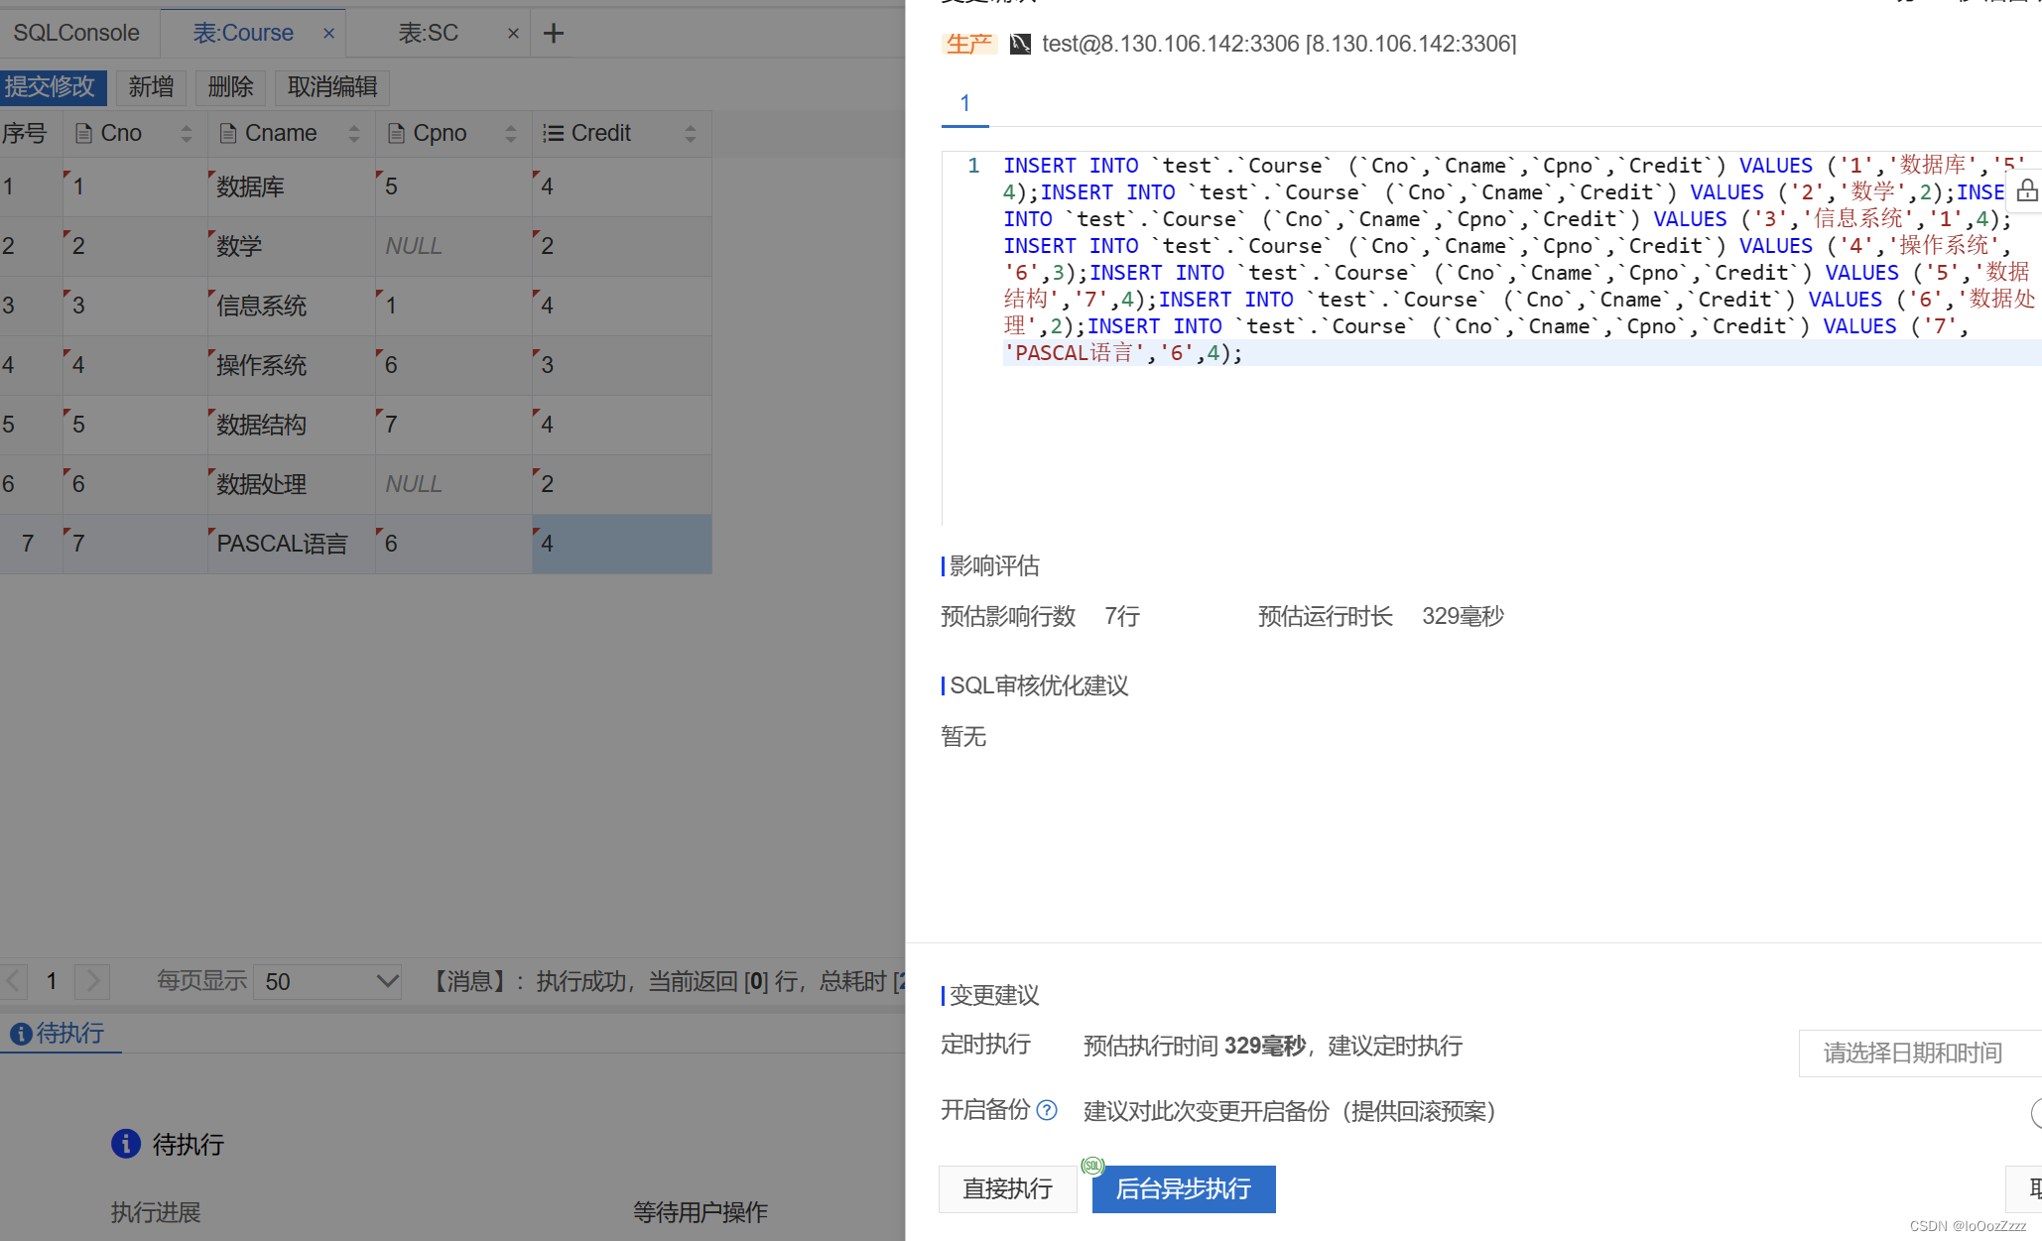This screenshot has width=2042, height=1241.
Task: Click the plus icon to add a tab
Action: pos(554,34)
